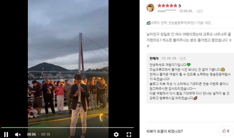
Task: Click the review date 25.06.04.
Action: [x=186, y=11]
